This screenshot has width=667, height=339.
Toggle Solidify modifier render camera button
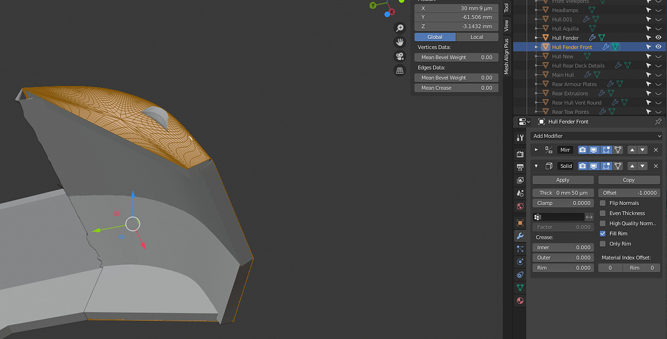click(582, 166)
